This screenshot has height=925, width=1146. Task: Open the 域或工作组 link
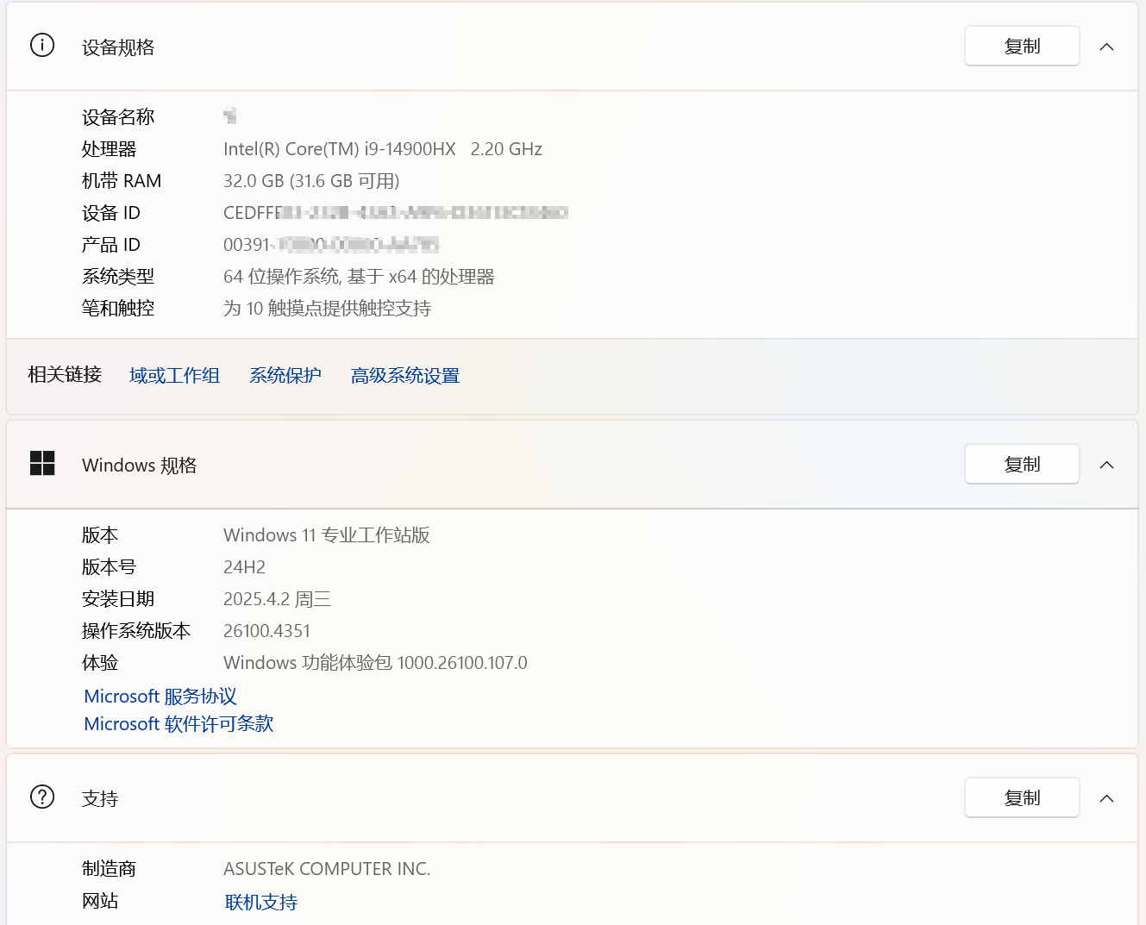[x=174, y=375]
